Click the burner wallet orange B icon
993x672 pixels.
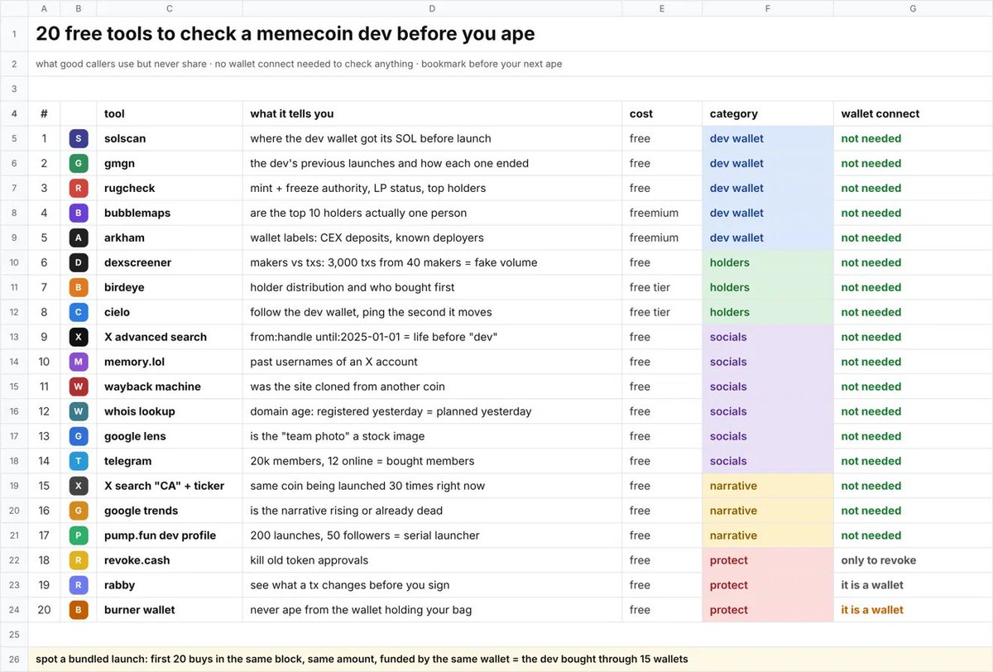(79, 610)
